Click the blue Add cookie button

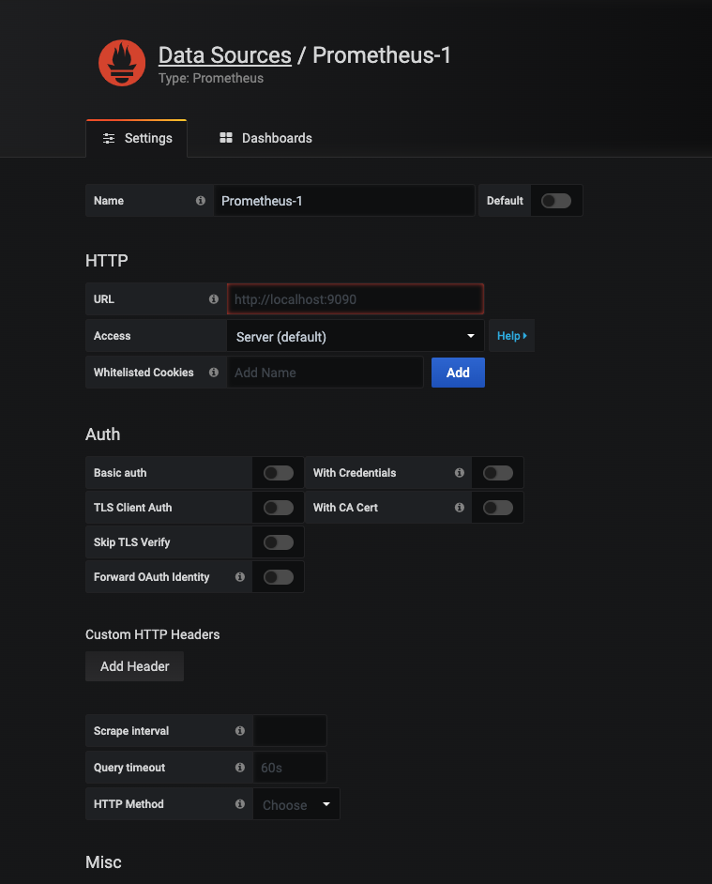tap(458, 373)
